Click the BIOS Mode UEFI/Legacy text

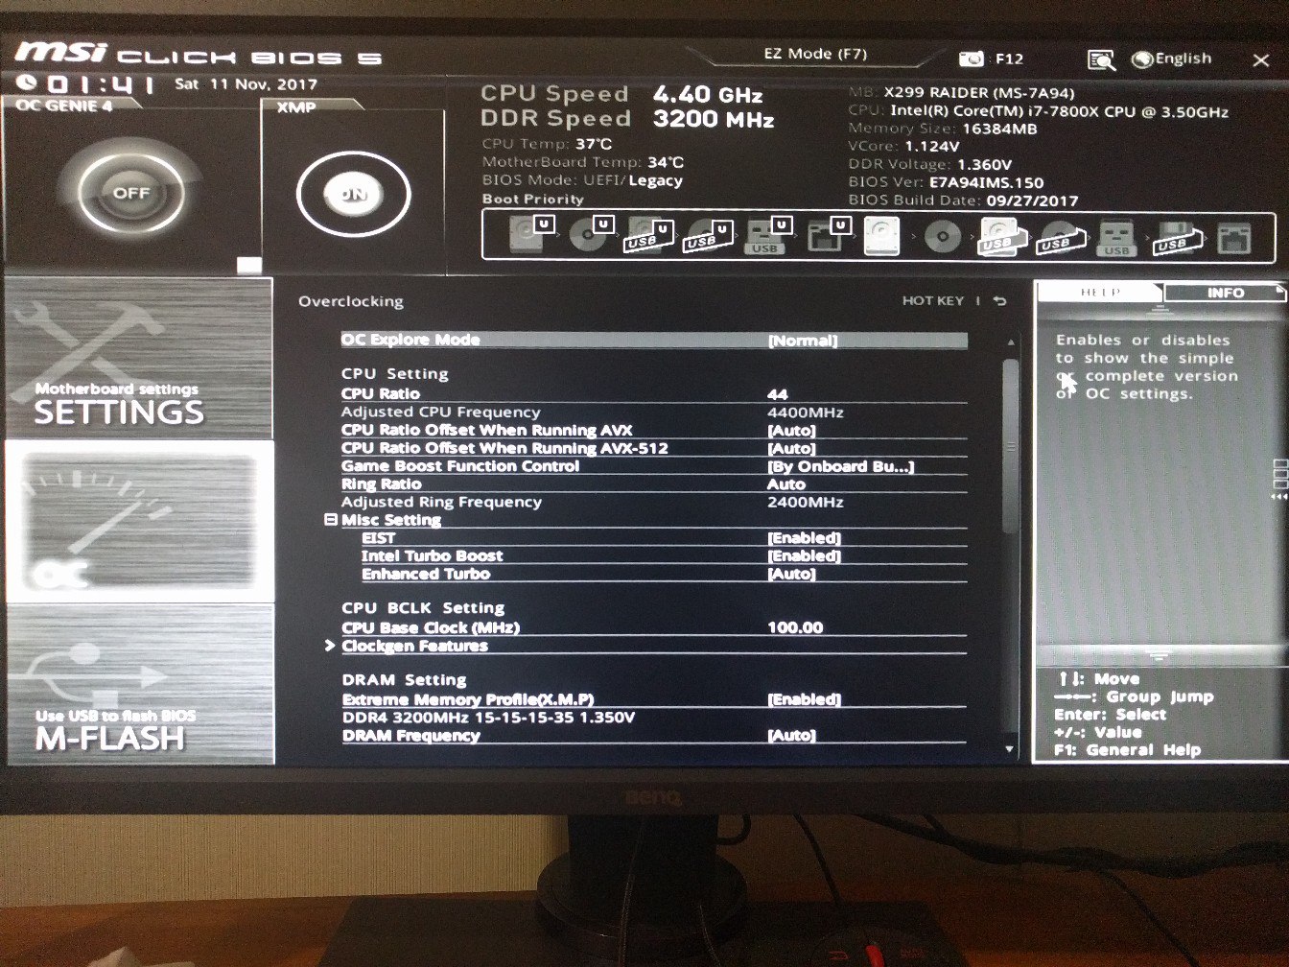point(582,180)
